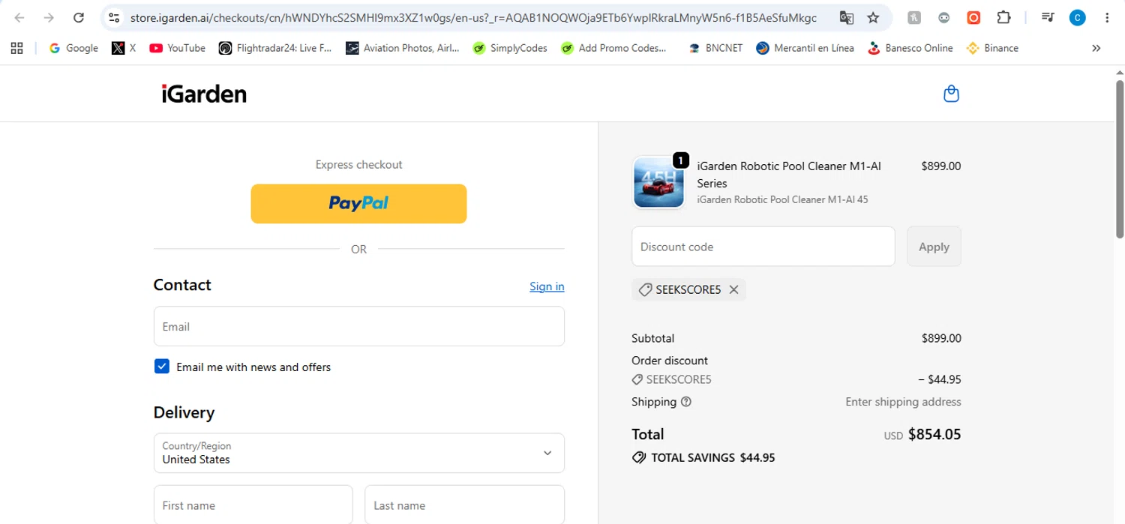Click the order discount amount − $44.95
The height and width of the screenshot is (524, 1125).
939,379
